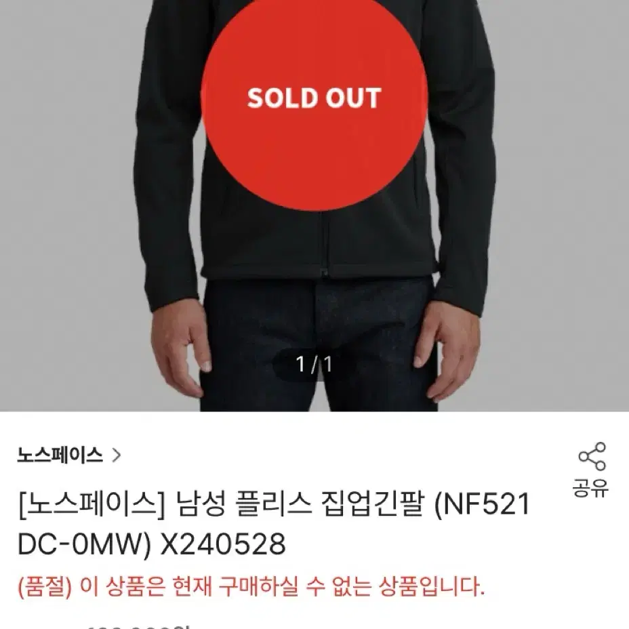
Task: Open the 노스페이스 brand link
Action: [x=60, y=455]
